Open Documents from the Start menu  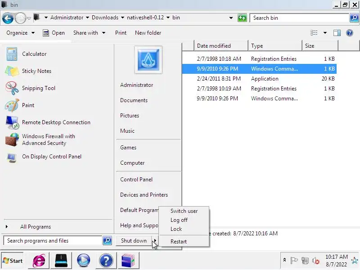click(x=134, y=100)
